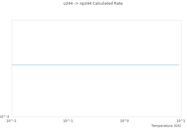Click the top-left corner of the plot frame
Screen dimensions: 187x140
[x=12, y=20]
